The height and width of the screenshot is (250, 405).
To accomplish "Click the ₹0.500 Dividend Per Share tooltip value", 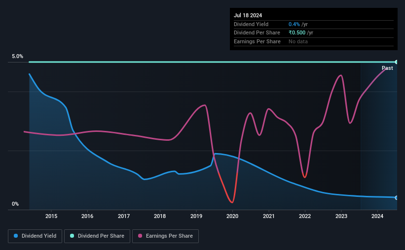I will 297,33.
